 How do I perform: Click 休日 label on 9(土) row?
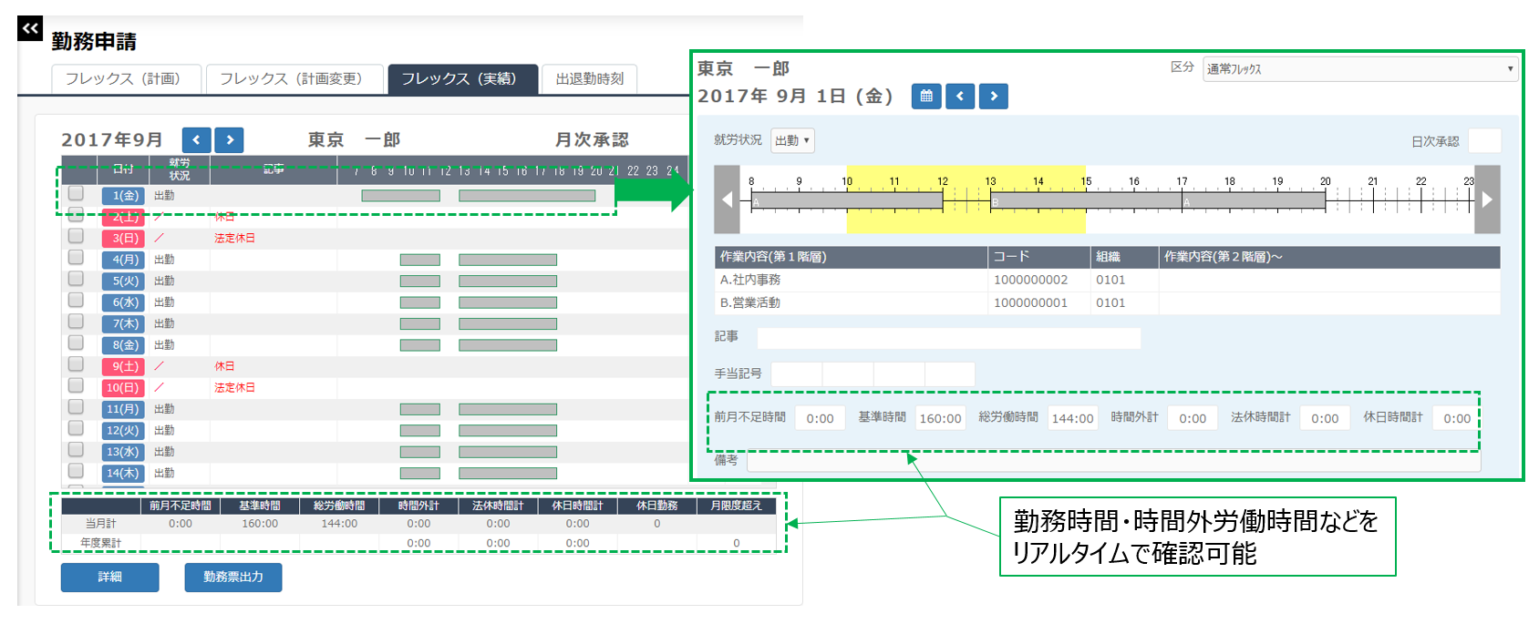click(x=224, y=366)
